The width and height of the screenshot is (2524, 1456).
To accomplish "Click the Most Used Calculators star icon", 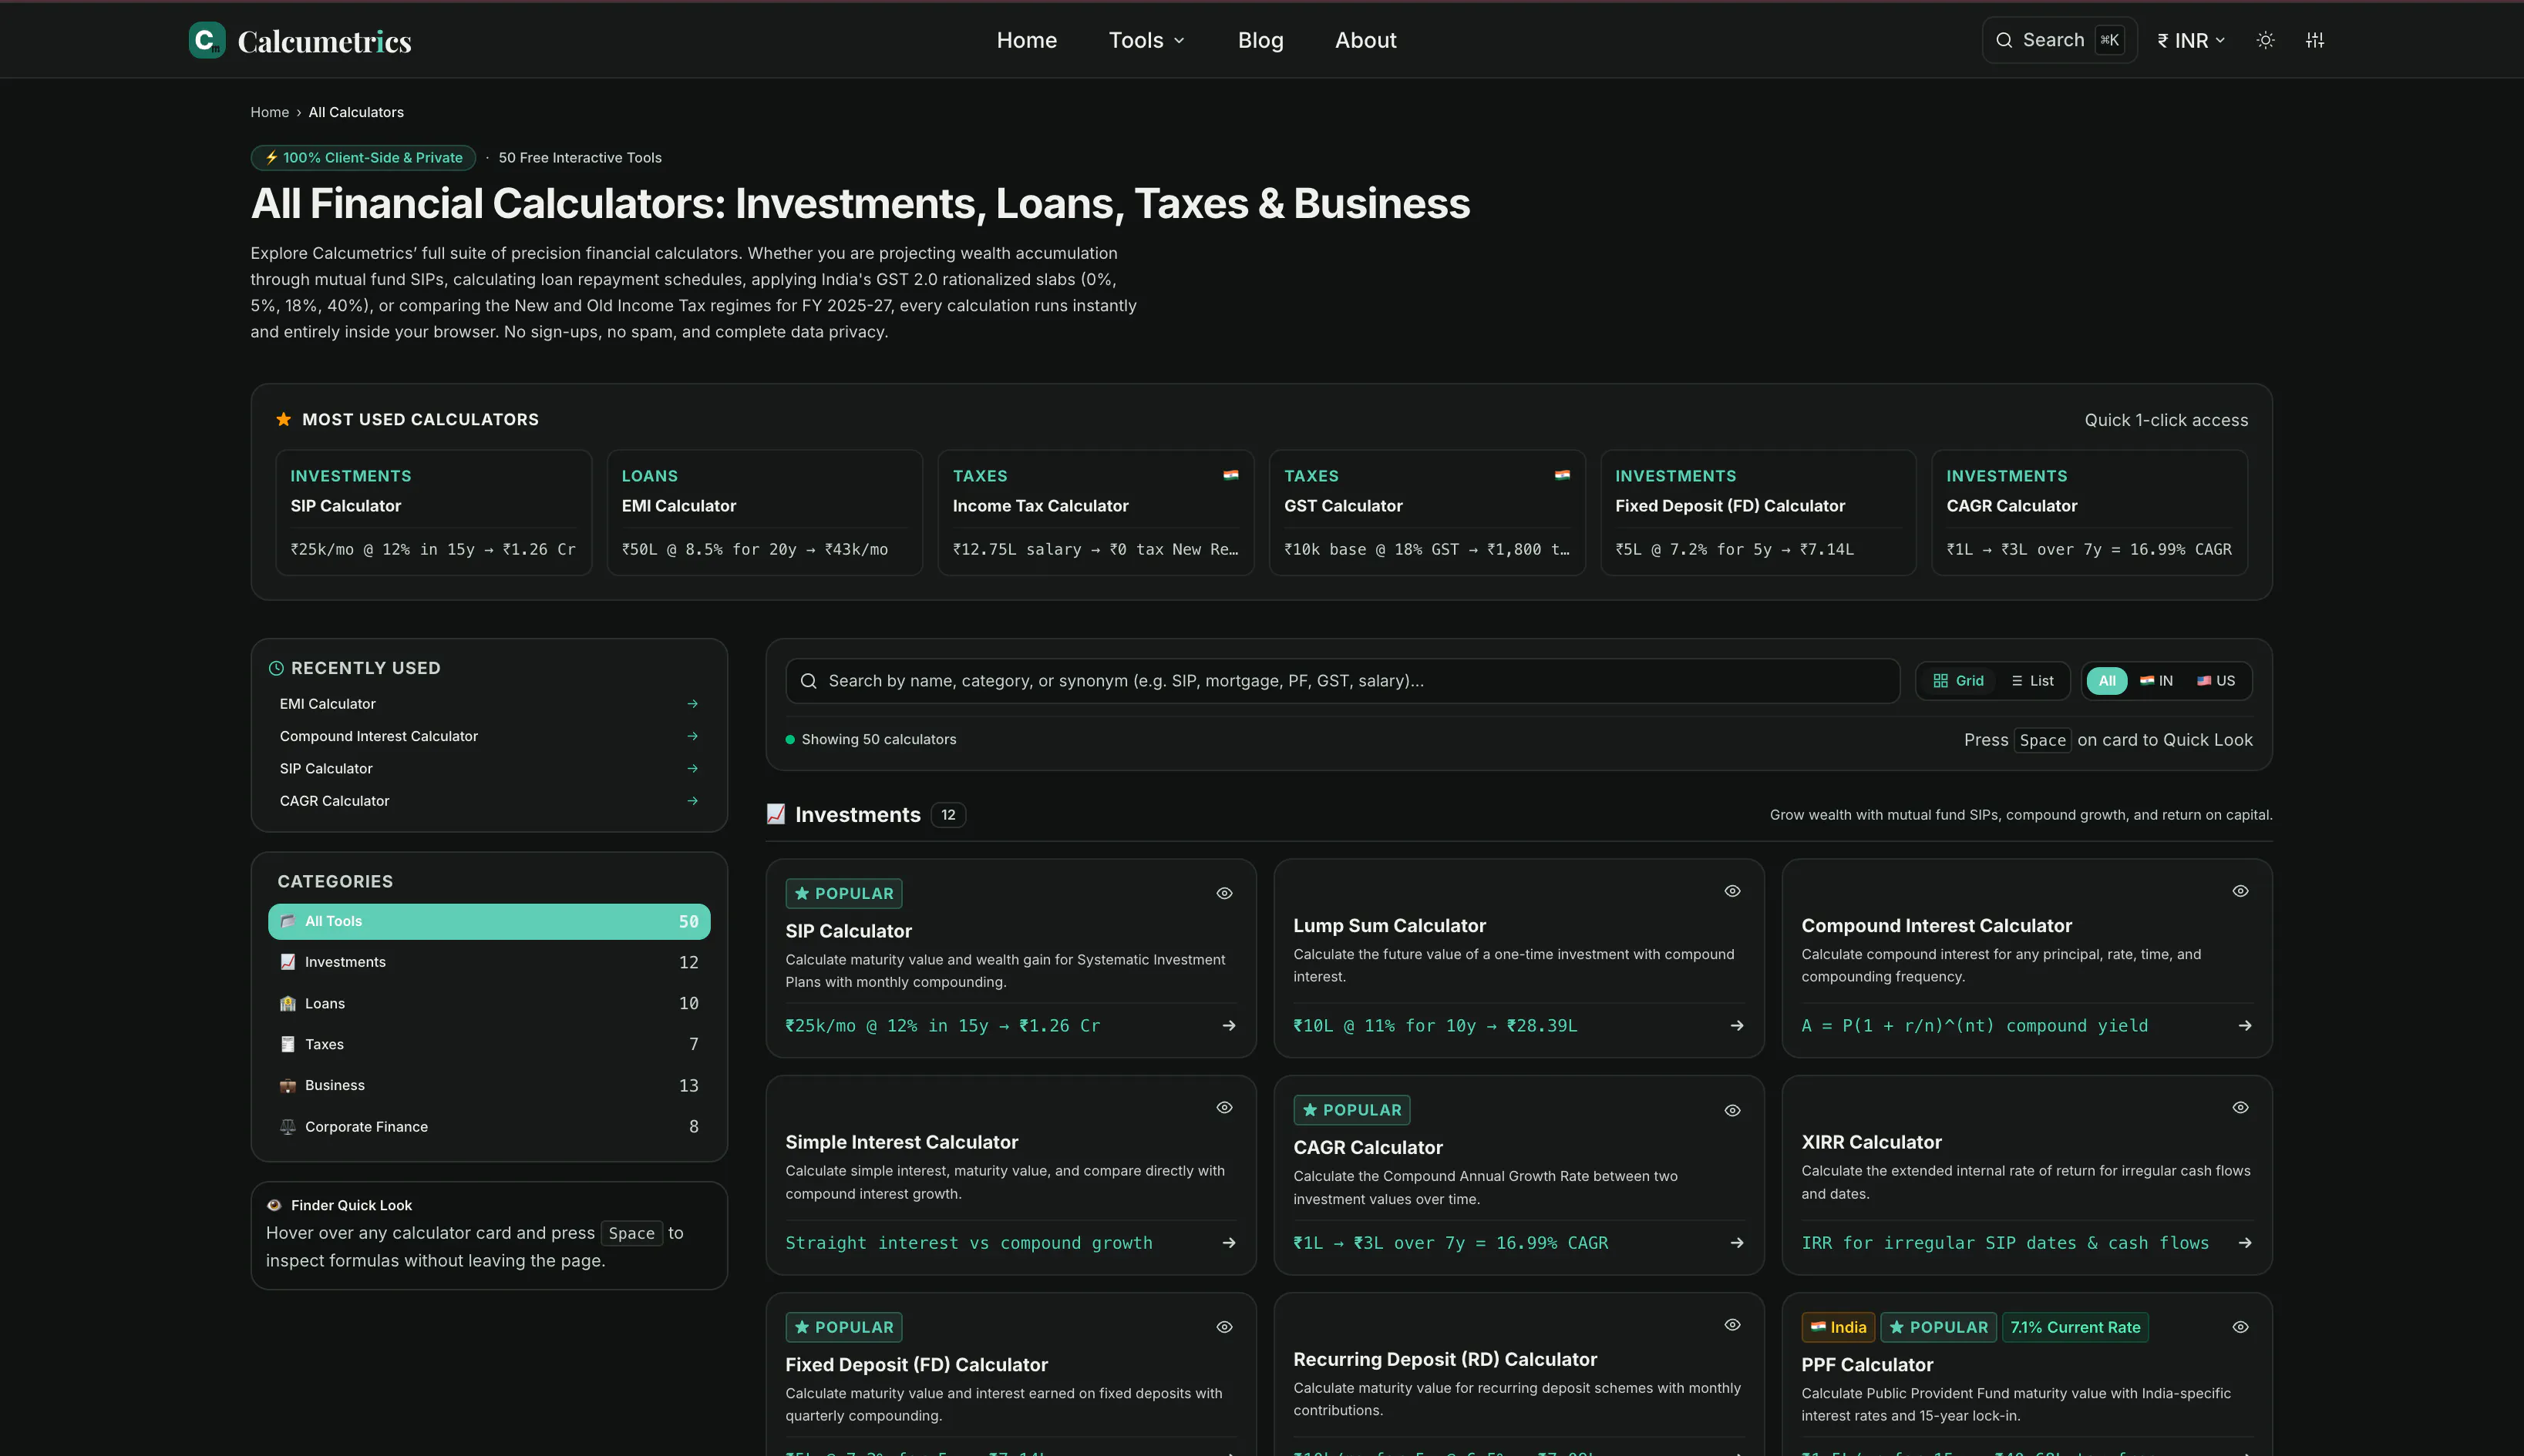I will click(x=284, y=419).
